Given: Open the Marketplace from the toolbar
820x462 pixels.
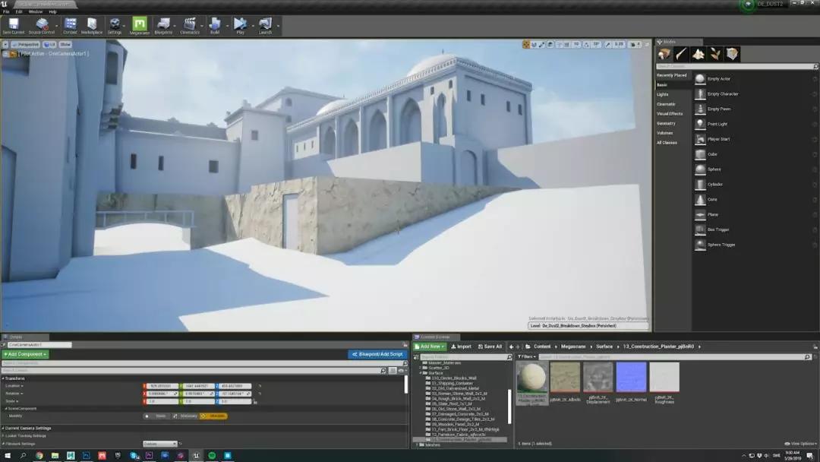Looking at the screenshot, I should [92, 25].
